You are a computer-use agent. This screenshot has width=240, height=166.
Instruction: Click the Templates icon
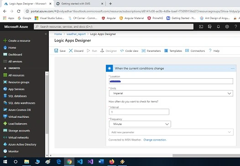[166, 50]
